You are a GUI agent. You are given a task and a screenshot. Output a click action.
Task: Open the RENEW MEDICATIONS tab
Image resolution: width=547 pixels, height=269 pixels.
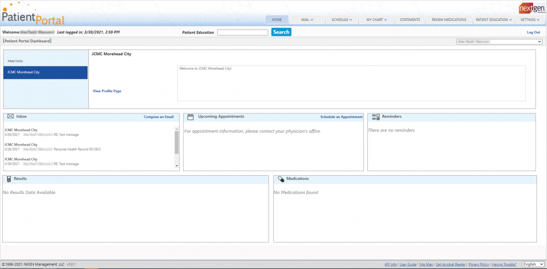[x=449, y=20]
